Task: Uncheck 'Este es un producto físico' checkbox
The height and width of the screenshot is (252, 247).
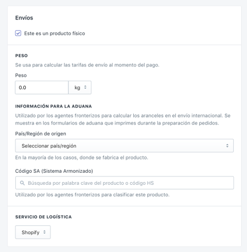Action: pyautogui.click(x=18, y=33)
